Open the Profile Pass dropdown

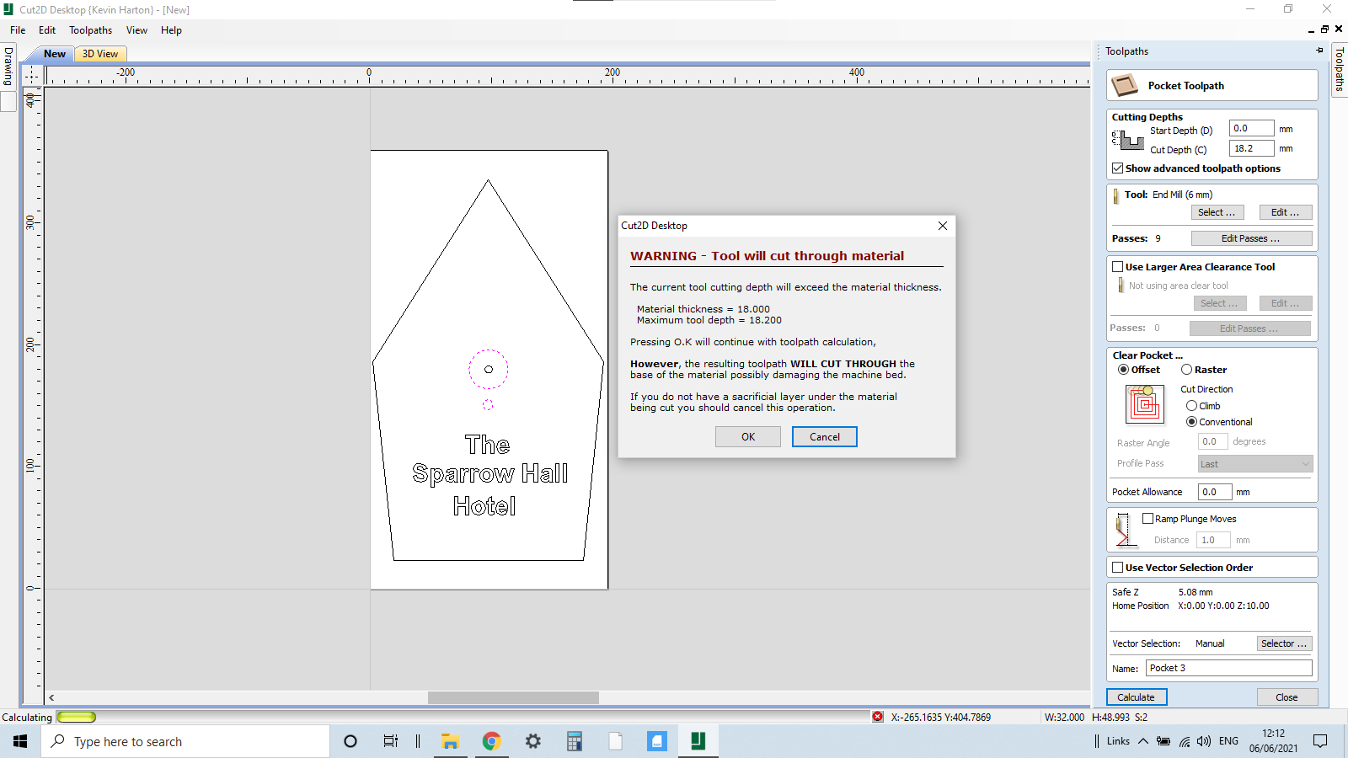[x=1254, y=463]
